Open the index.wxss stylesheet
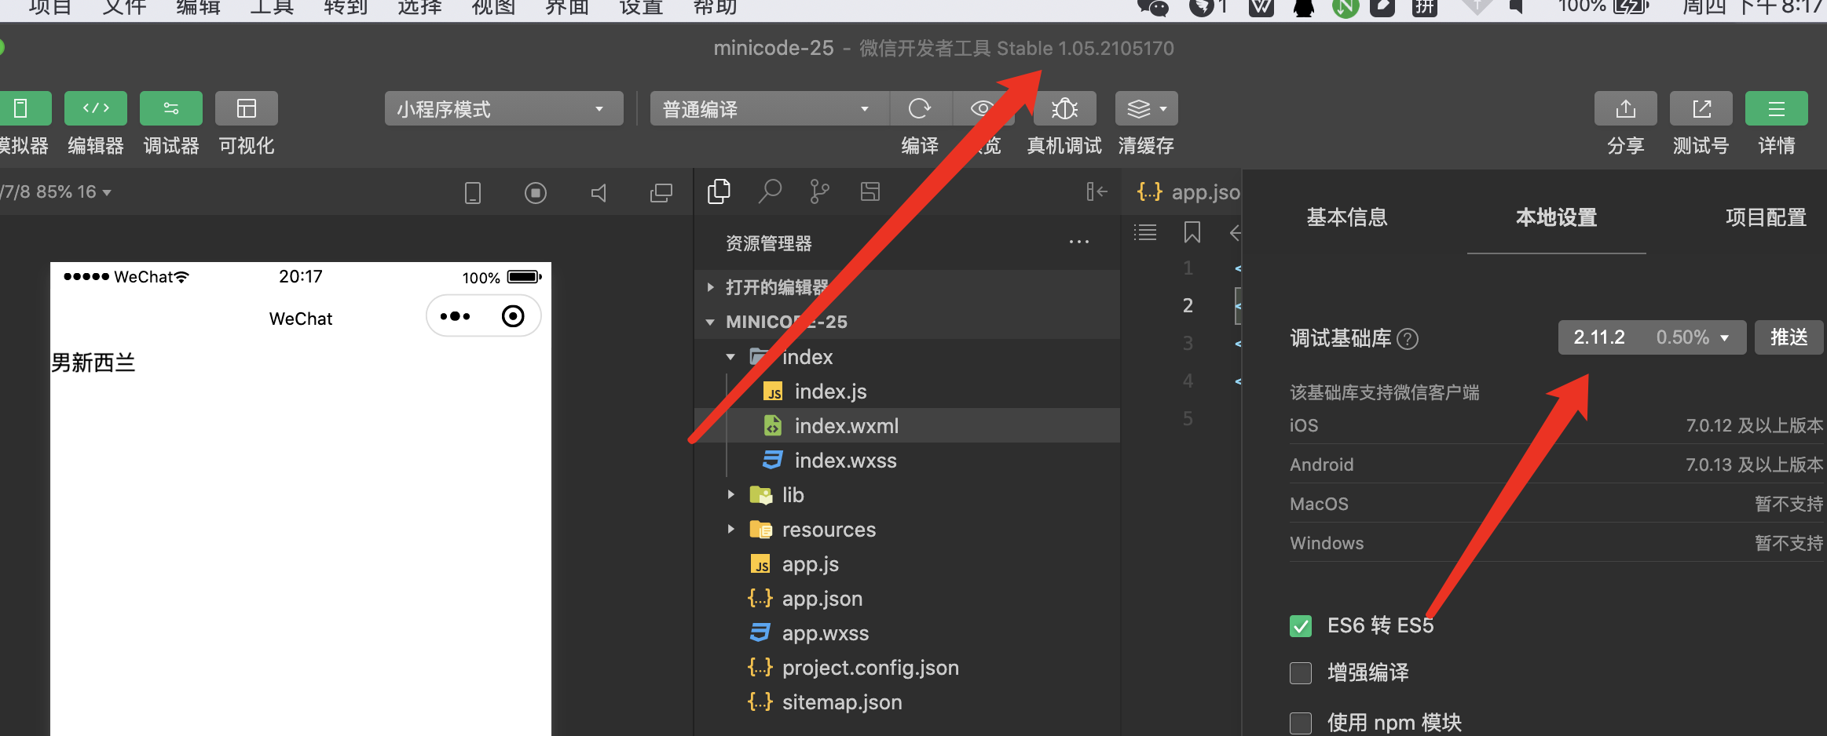The width and height of the screenshot is (1827, 736). 907,461
